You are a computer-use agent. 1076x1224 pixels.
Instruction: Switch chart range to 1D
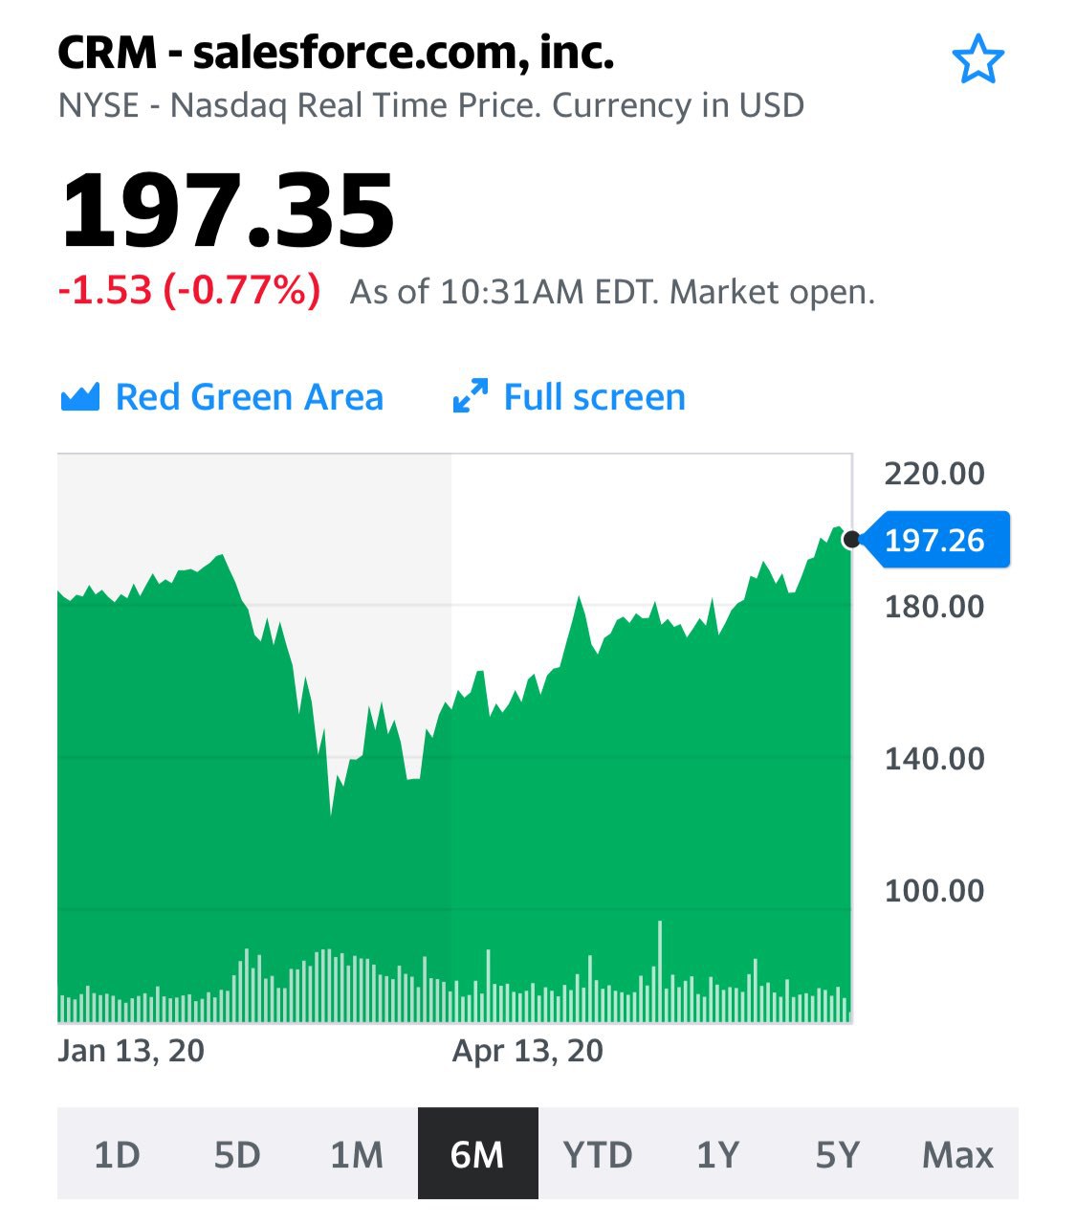(x=117, y=1154)
